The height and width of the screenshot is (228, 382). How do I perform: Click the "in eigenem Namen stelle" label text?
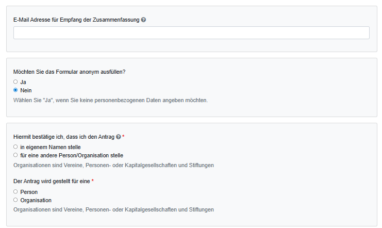click(51, 148)
